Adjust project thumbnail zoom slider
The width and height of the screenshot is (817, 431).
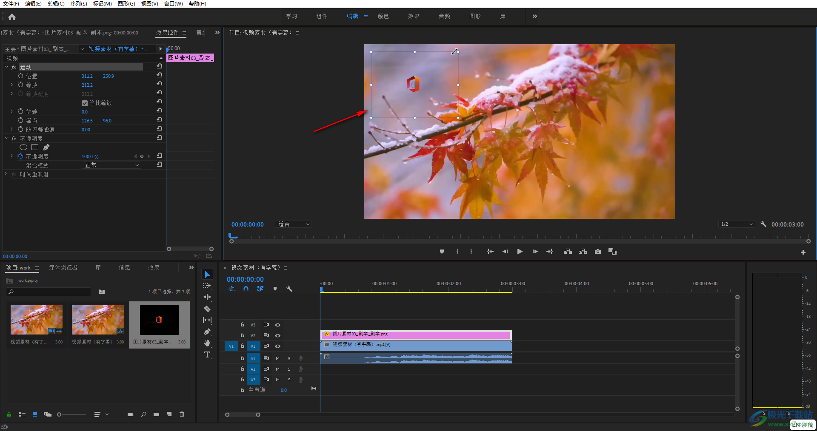pyautogui.click(x=59, y=414)
